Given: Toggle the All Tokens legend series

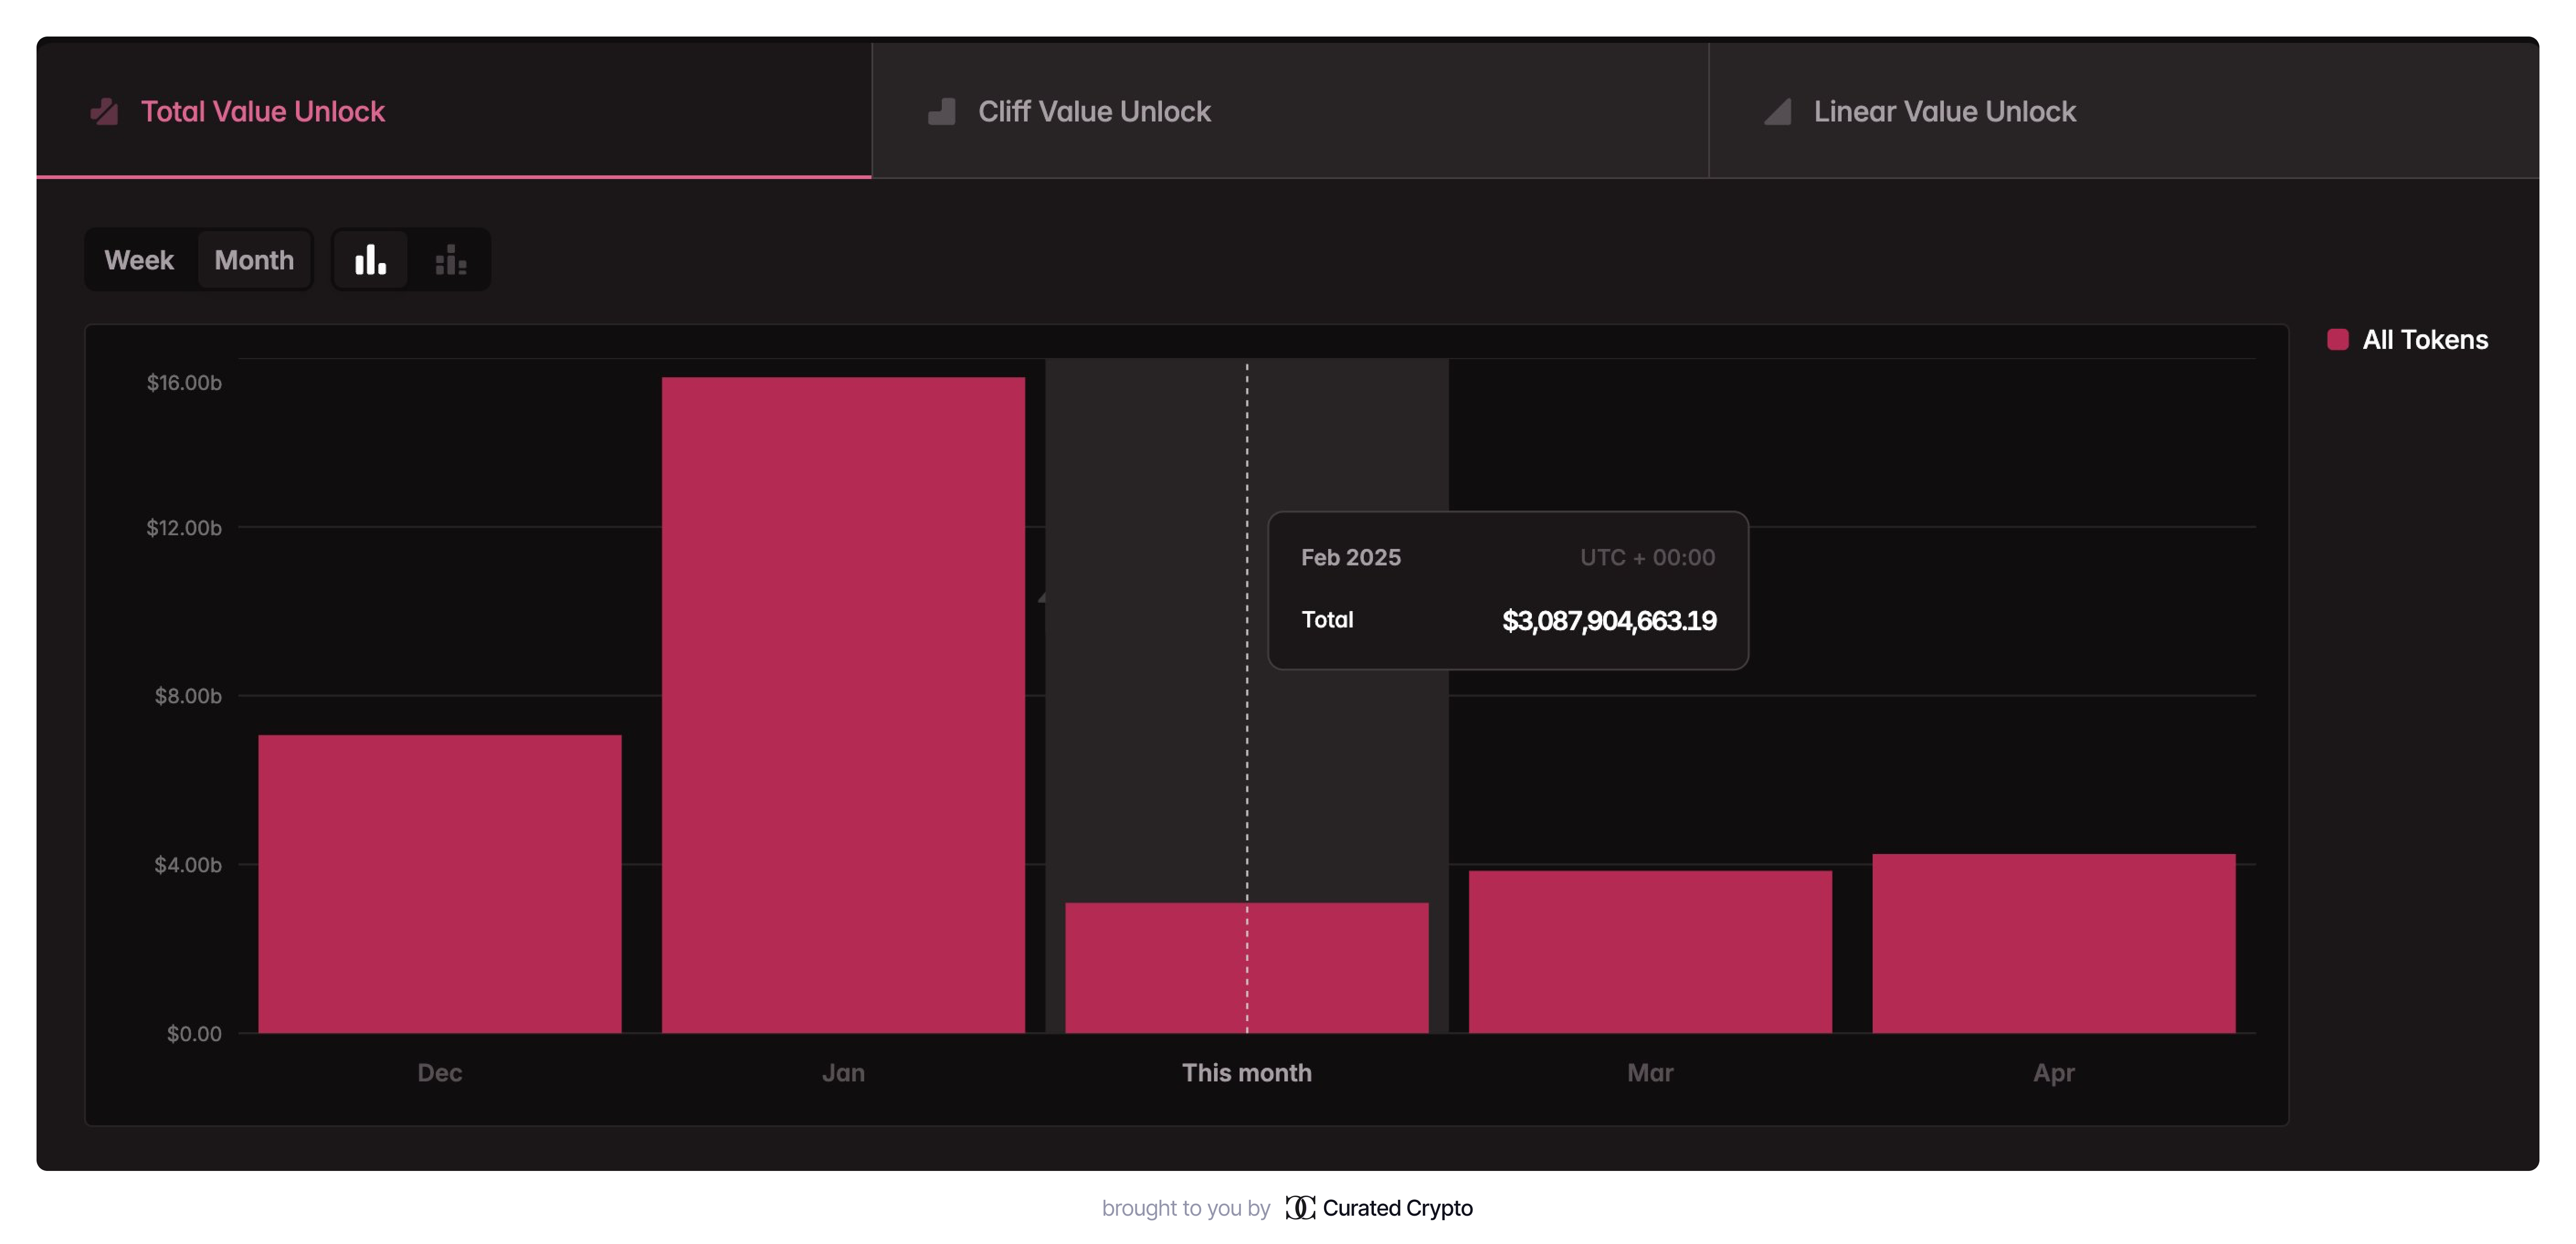Looking at the screenshot, I should coord(2424,340).
